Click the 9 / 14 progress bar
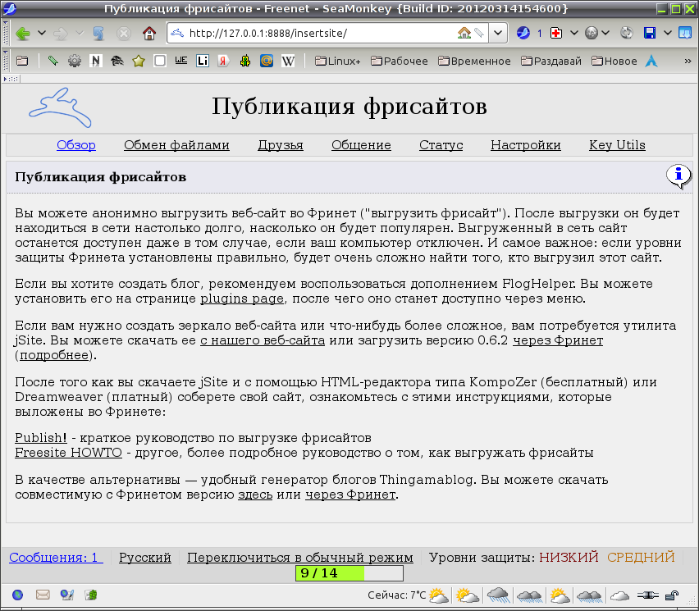Viewport: 699px width, 611px height. click(349, 573)
